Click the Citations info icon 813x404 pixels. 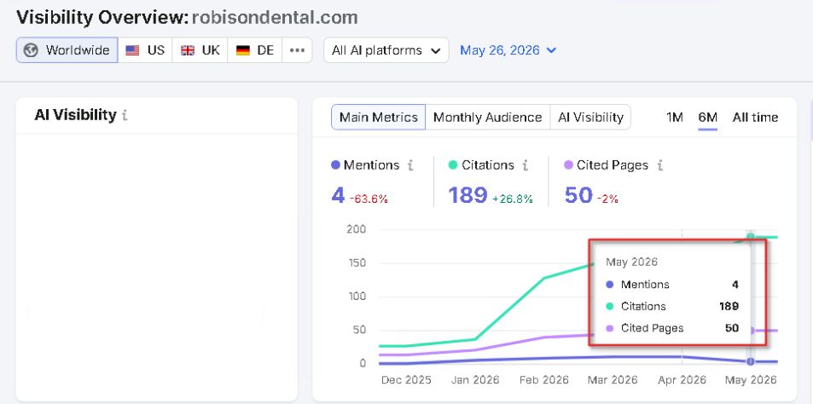point(526,165)
